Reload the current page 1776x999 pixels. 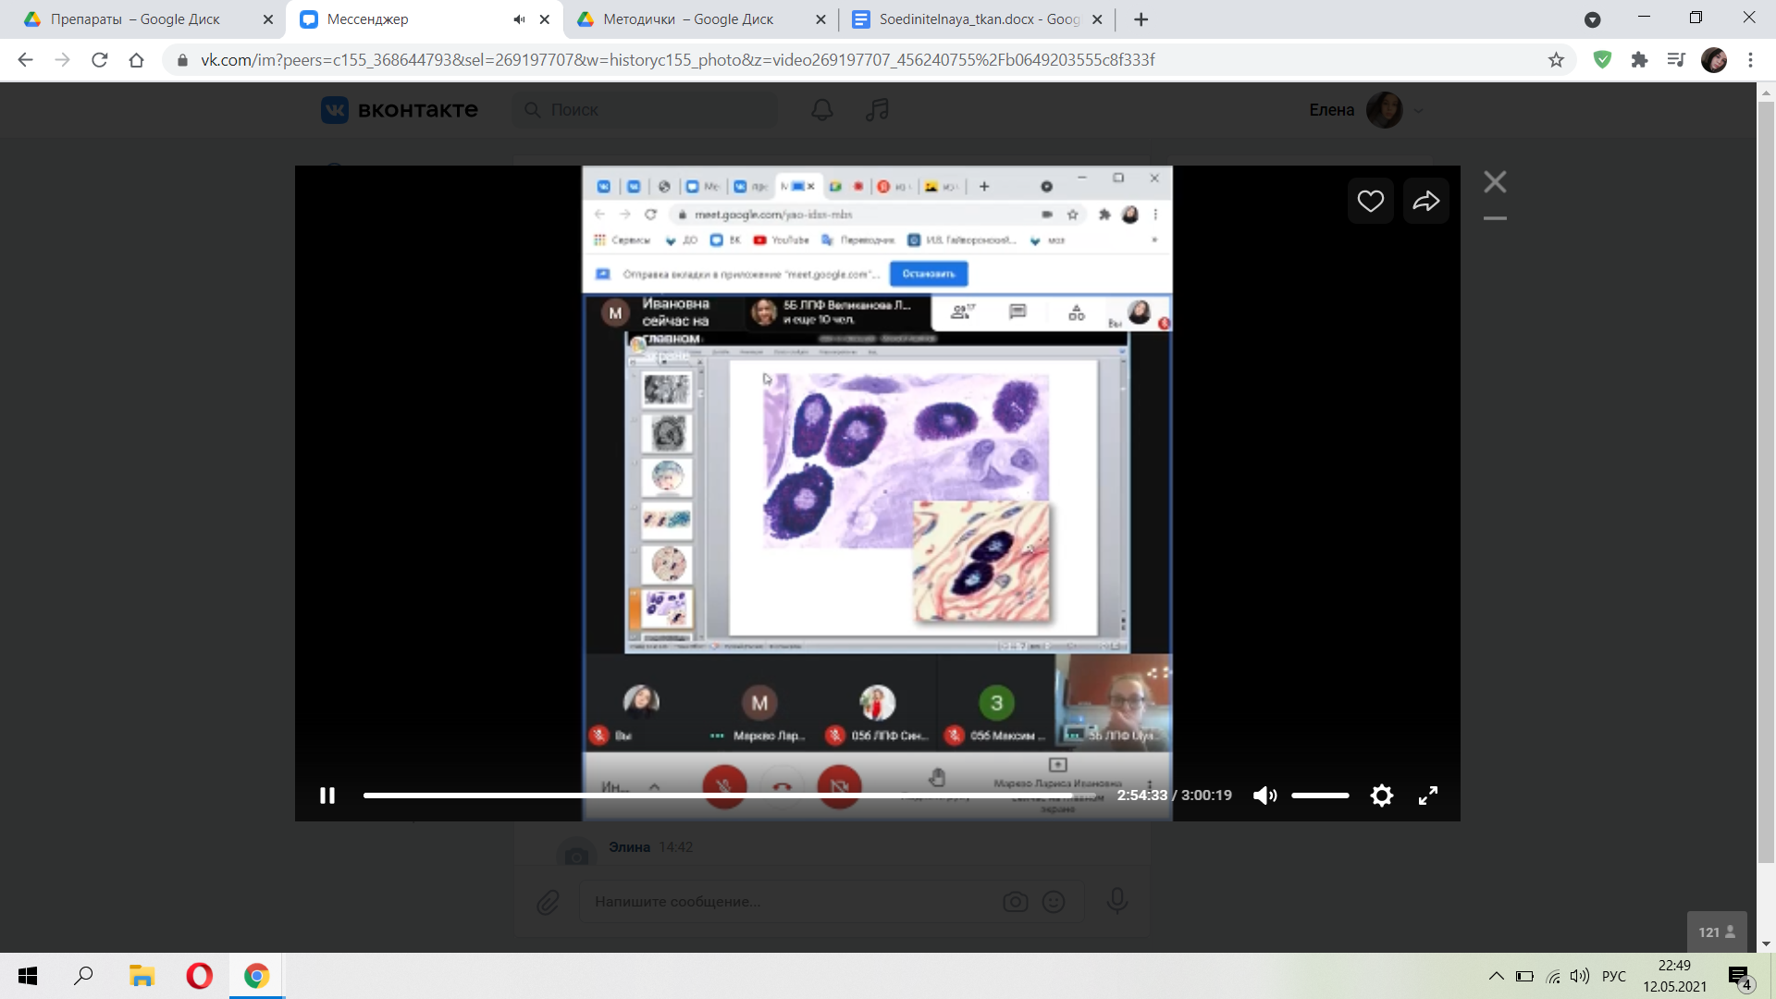coord(99,60)
